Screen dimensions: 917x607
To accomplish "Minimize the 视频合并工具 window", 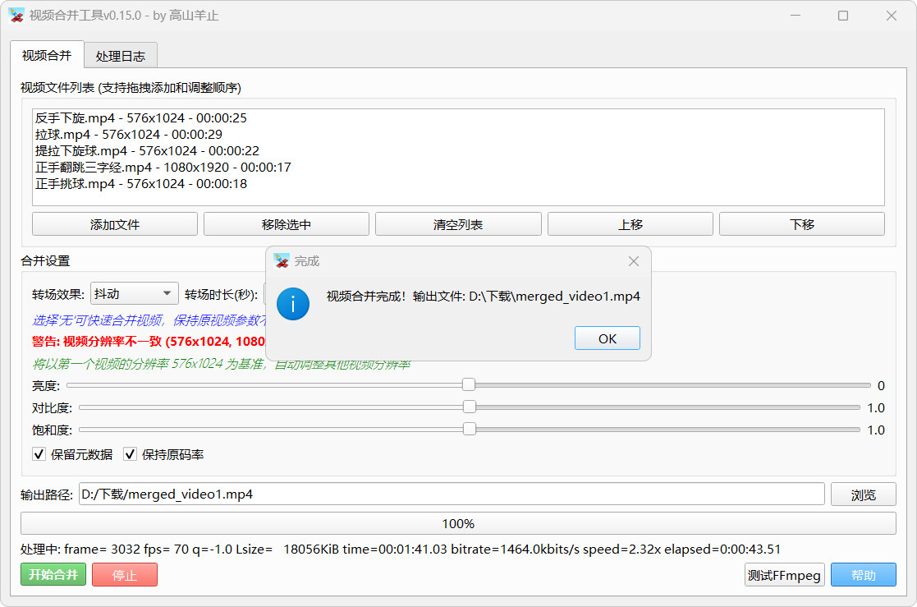I will click(795, 16).
